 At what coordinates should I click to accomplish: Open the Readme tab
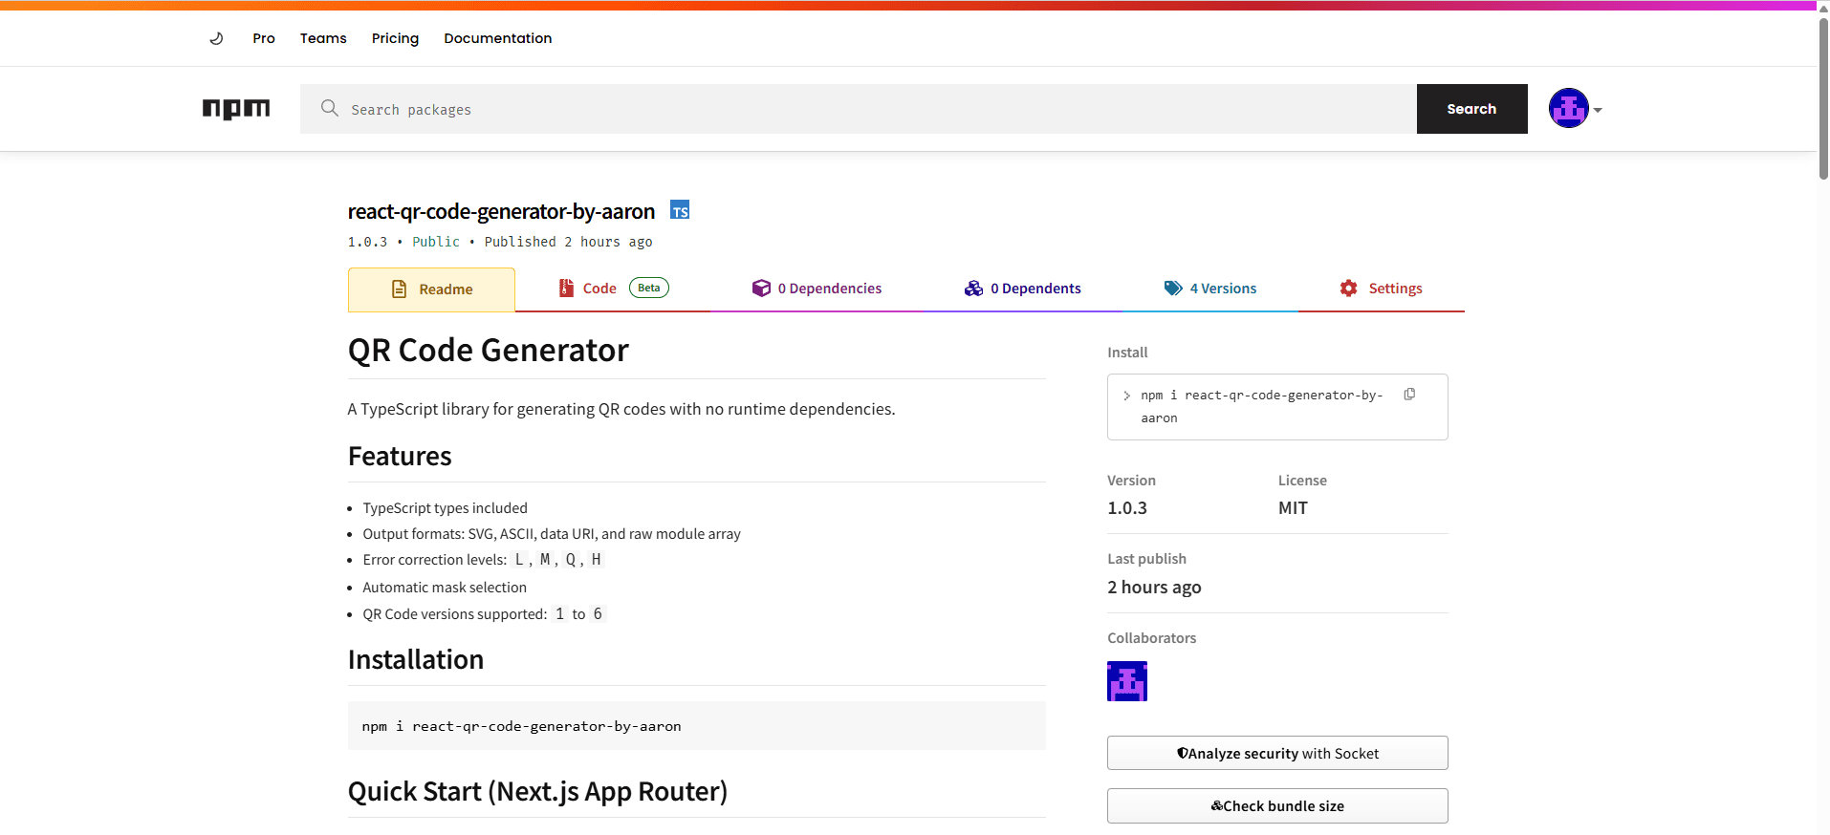pyautogui.click(x=431, y=289)
